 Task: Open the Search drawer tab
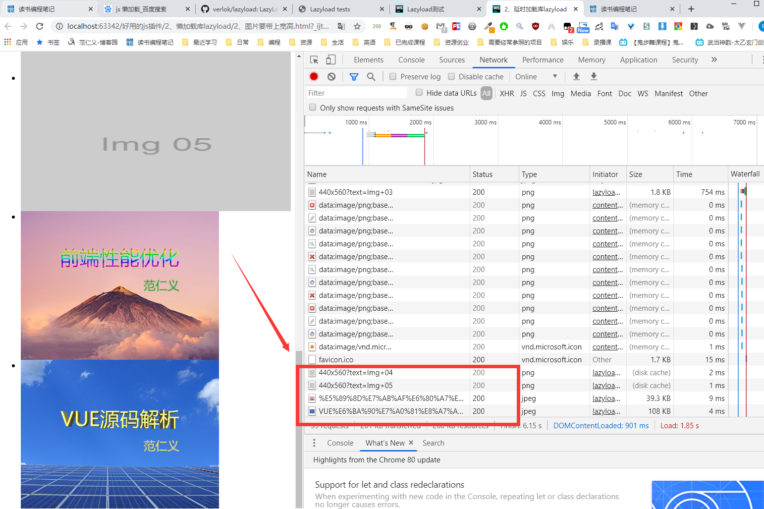point(434,443)
